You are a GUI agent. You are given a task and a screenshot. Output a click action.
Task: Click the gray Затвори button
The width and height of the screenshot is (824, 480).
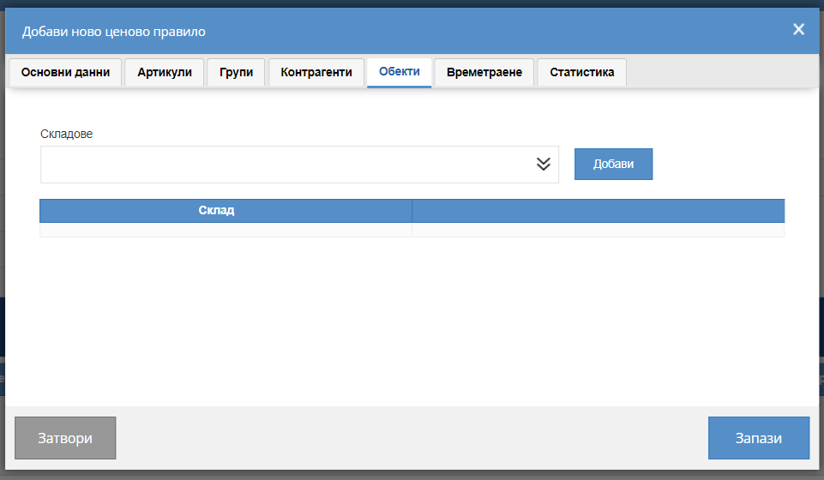point(65,438)
